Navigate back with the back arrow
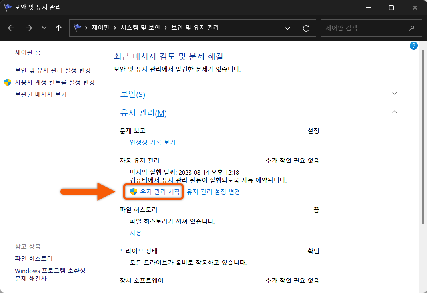 (11, 28)
